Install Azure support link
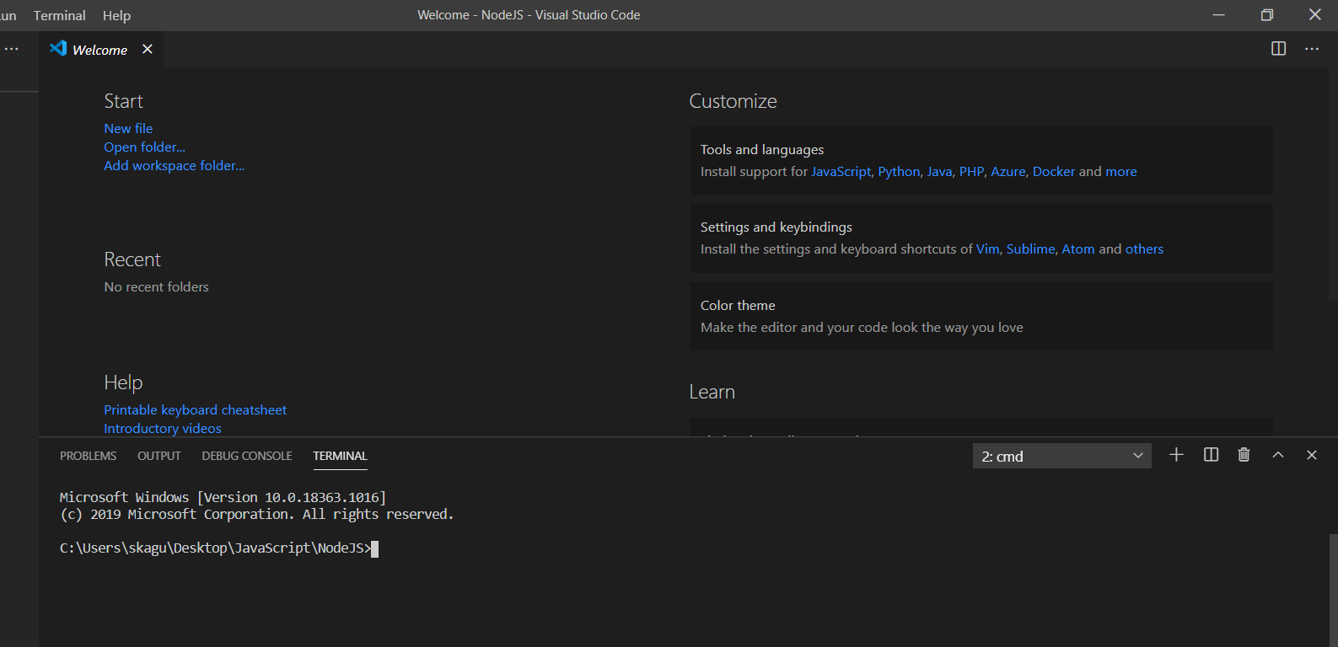This screenshot has width=1338, height=647. 1008,171
